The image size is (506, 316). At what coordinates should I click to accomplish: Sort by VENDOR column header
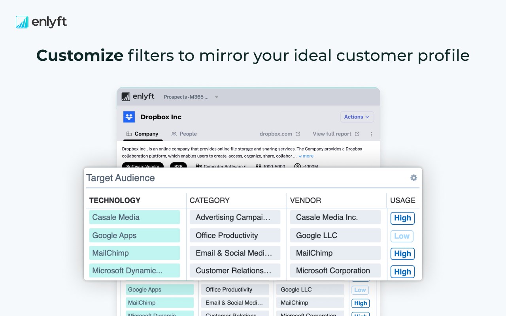[x=306, y=200]
